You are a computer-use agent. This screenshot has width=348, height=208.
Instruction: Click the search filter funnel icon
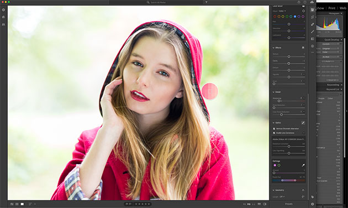pos(206,2)
